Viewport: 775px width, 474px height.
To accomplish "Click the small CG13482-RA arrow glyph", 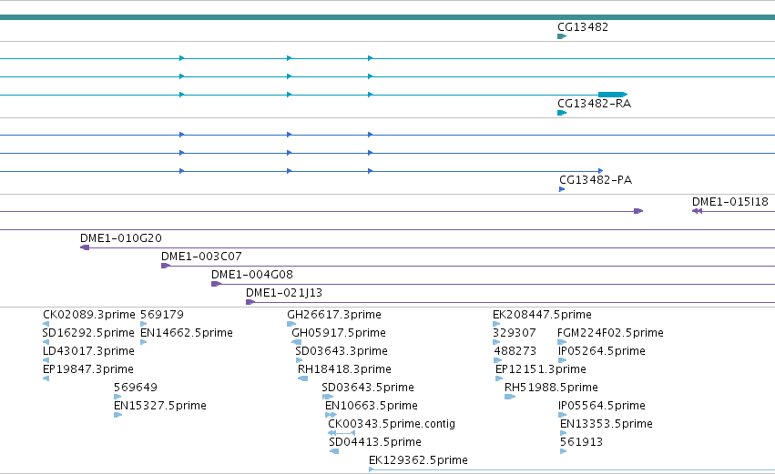I will [x=562, y=113].
